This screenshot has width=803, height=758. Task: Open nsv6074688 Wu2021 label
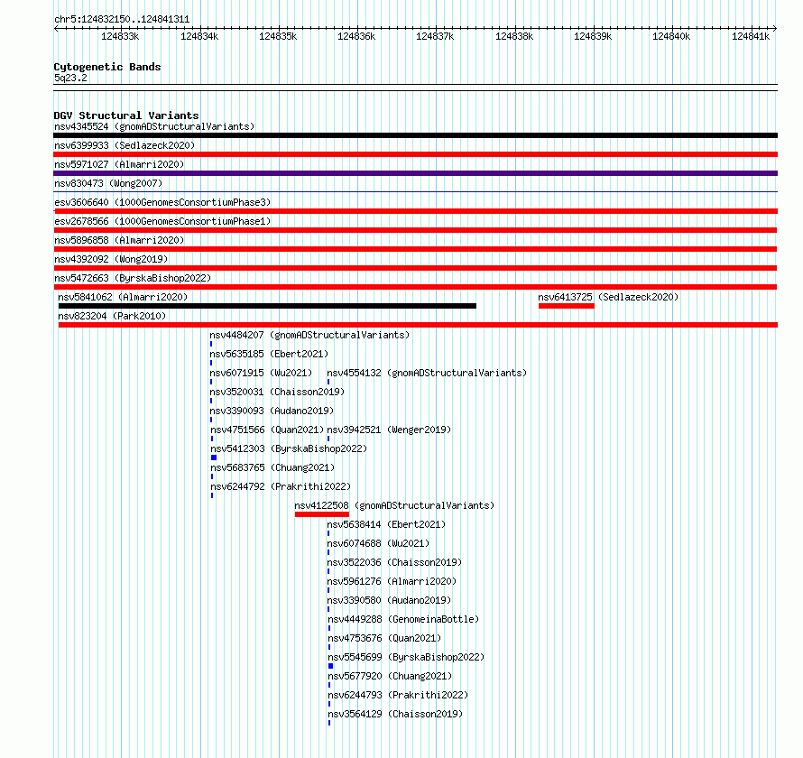[378, 543]
